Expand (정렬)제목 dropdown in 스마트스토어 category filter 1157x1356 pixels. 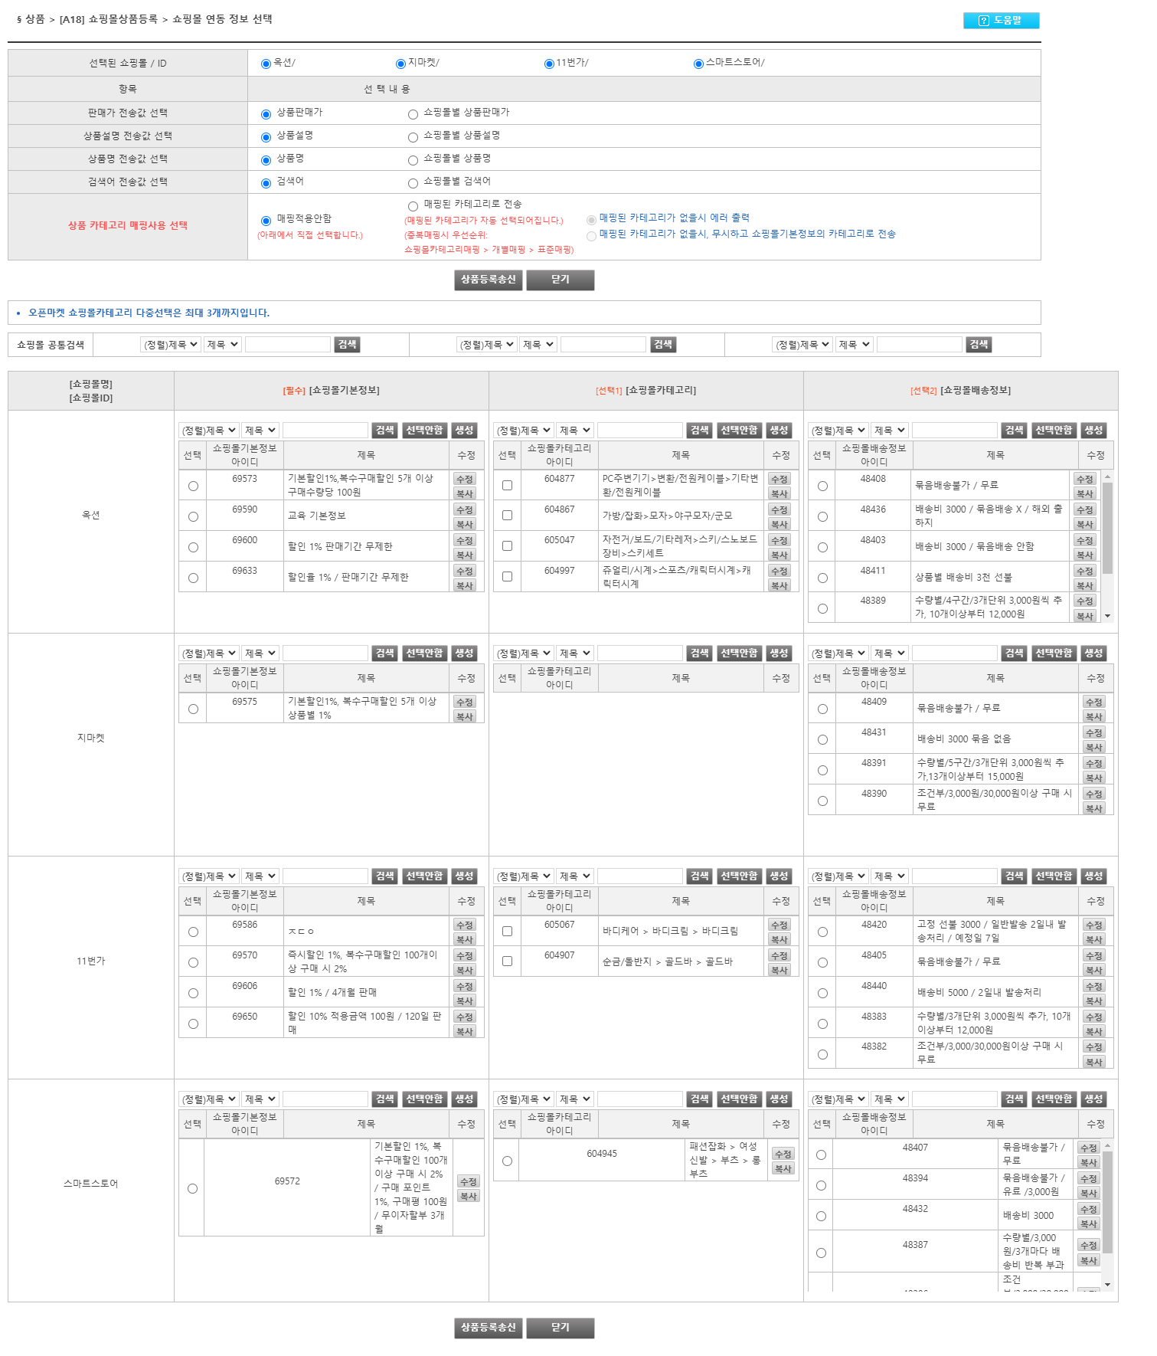pyautogui.click(x=523, y=1099)
